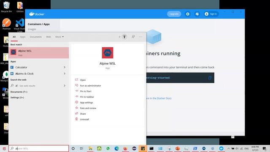
Task: Open Firefox from taskbar
Action: pyautogui.click(x=125, y=148)
